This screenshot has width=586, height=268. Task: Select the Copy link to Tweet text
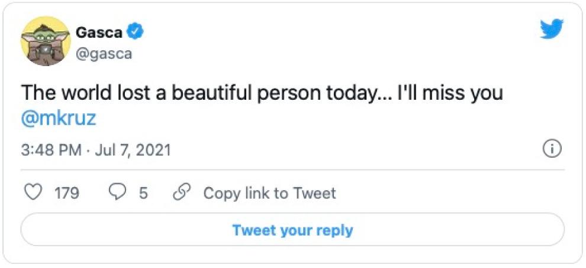(269, 193)
